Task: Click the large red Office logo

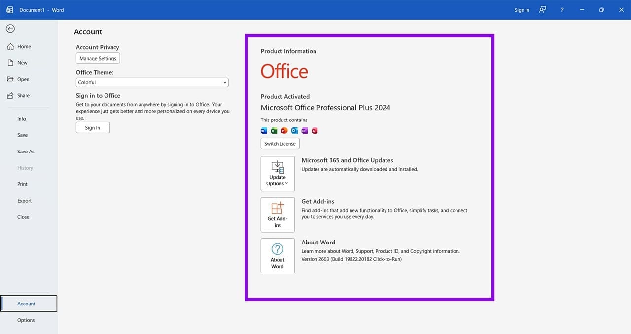Action: (284, 72)
